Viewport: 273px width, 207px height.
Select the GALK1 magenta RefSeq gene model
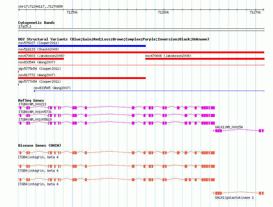239,131
